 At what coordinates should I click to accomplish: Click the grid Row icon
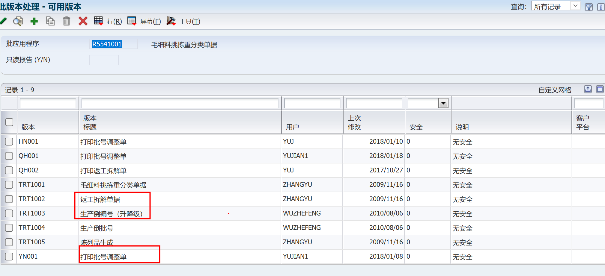(x=98, y=21)
